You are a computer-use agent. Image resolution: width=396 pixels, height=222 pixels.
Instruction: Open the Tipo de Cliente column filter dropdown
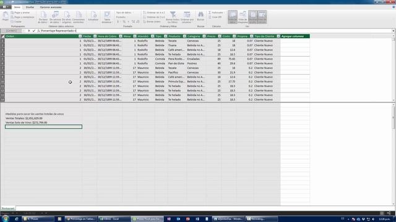click(278, 36)
